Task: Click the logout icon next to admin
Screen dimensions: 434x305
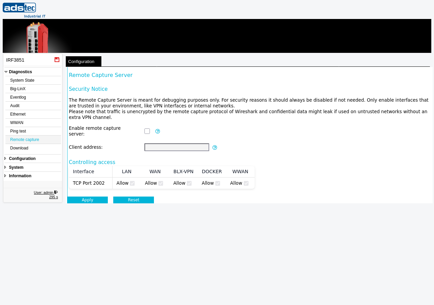Action: 56,192
